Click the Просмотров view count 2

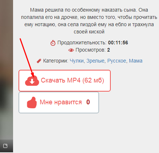coord(109,50)
